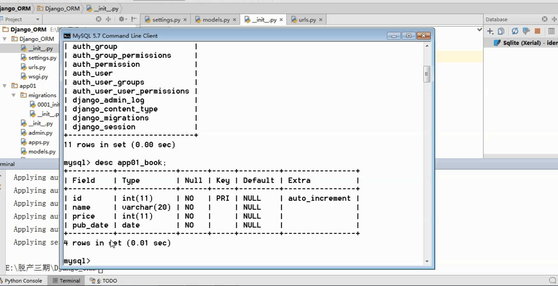Close the urls.py tab

click(x=321, y=20)
